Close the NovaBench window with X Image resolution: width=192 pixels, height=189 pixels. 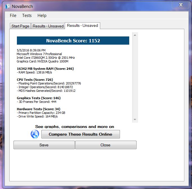pos(181,5)
